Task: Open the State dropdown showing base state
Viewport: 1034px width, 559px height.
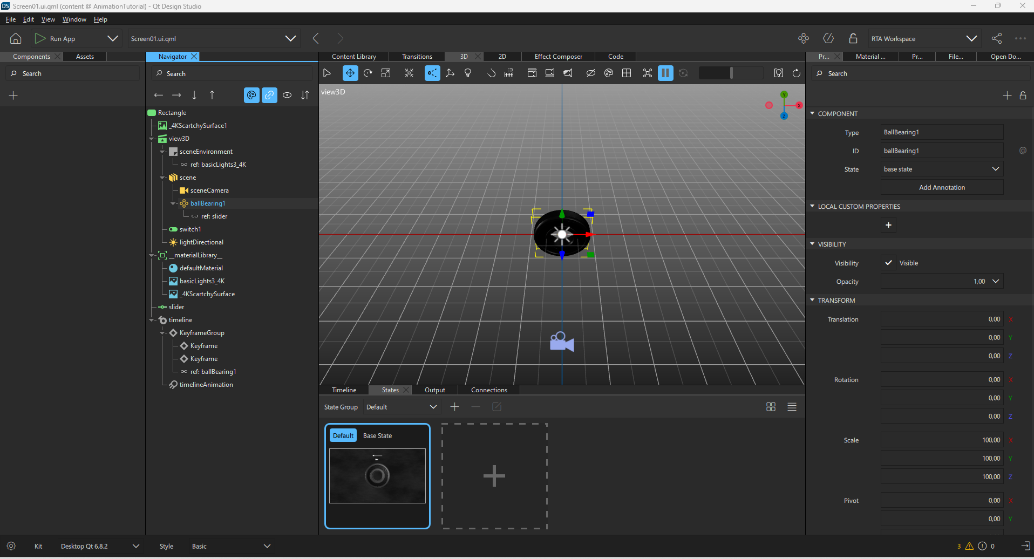Action: tap(942, 169)
